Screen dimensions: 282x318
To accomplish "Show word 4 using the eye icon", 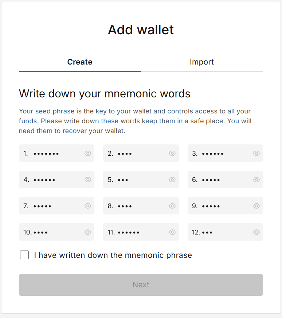I will [x=87, y=179].
